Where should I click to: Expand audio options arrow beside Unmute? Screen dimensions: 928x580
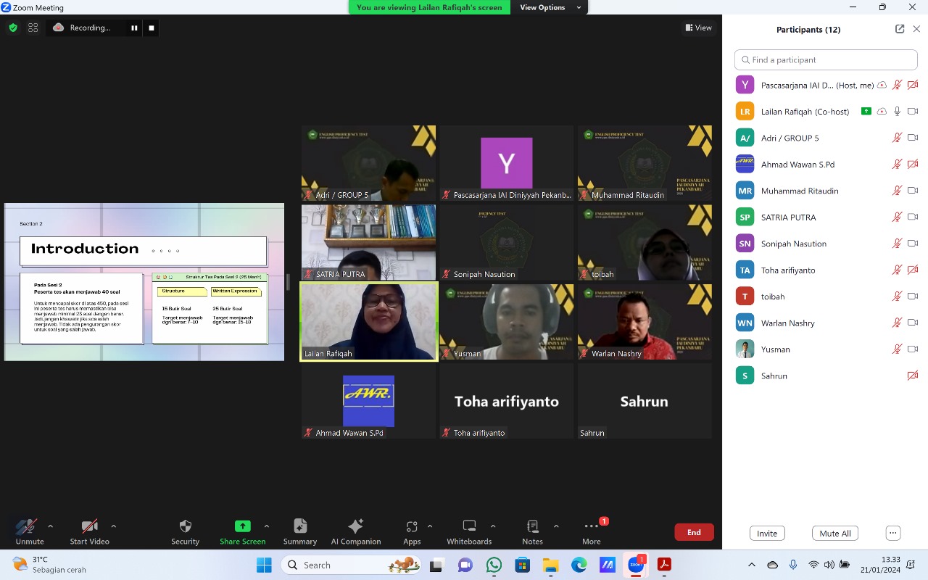tap(50, 526)
